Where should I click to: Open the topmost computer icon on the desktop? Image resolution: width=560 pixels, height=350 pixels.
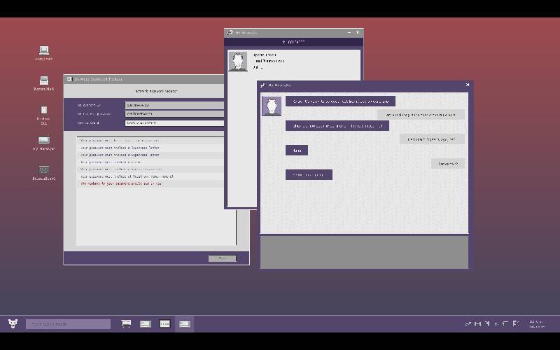43,51
